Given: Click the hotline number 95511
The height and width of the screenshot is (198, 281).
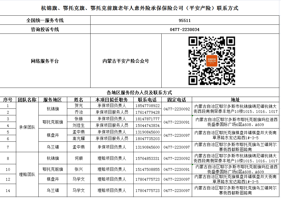Looking at the screenshot, I should coord(185,20).
